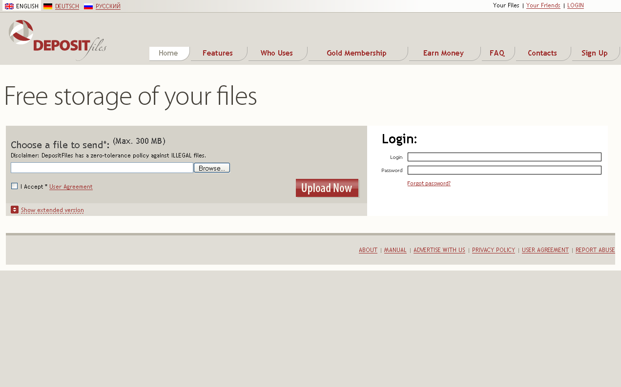Viewport: 621px width, 387px height.
Task: Click the red extended version arrow icon
Action: click(15, 210)
